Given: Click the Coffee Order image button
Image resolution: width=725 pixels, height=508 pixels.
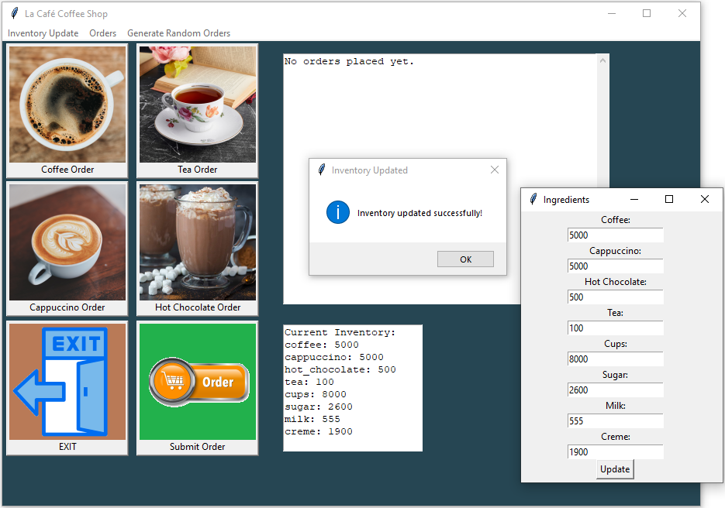Looking at the screenshot, I should coord(67,105).
